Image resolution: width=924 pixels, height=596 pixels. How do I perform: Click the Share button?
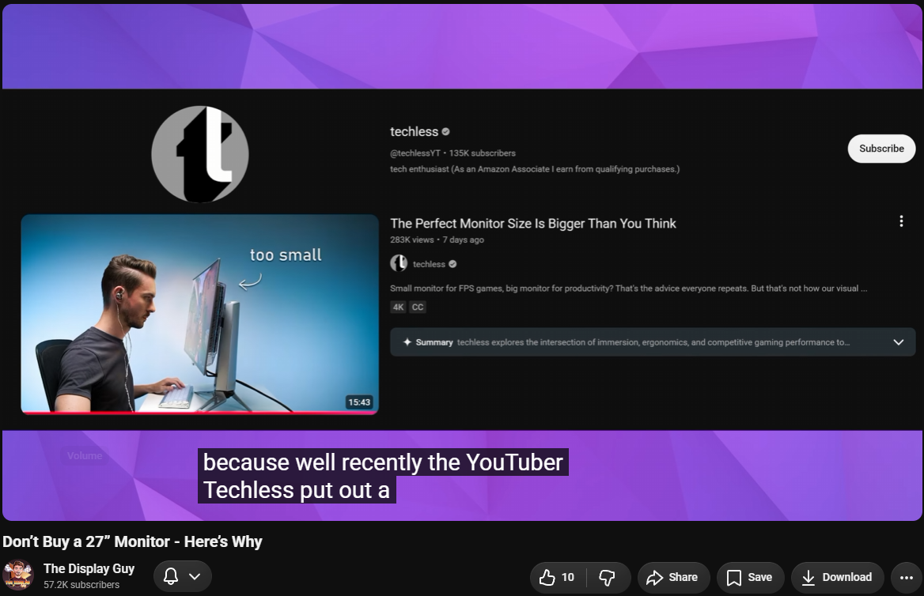click(x=673, y=577)
